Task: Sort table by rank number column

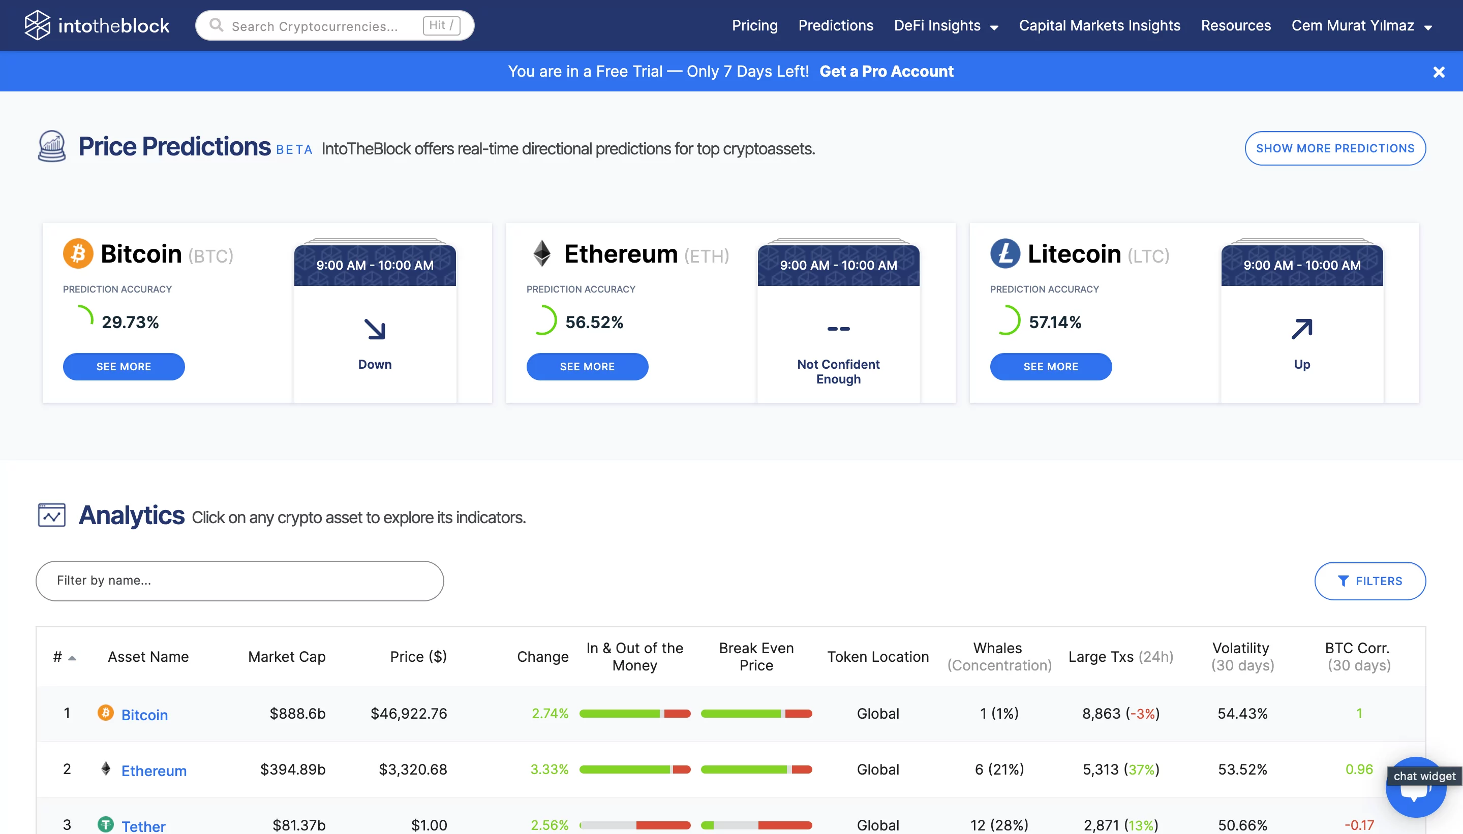Action: click(64, 656)
